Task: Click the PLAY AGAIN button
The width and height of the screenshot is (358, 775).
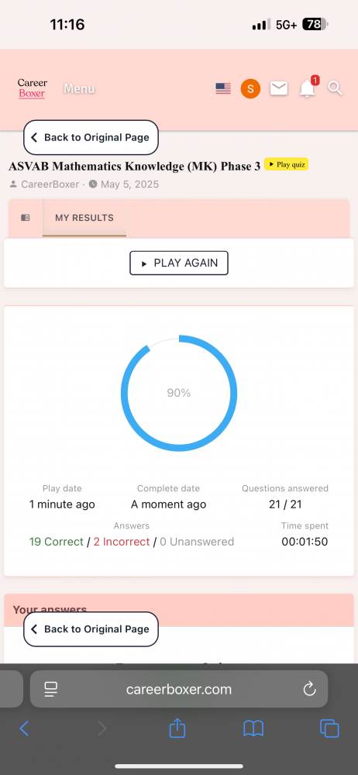Action: tap(179, 263)
